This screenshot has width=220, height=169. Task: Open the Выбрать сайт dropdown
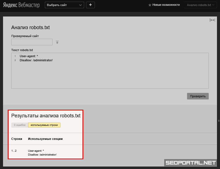pyautogui.click(x=64, y=5)
